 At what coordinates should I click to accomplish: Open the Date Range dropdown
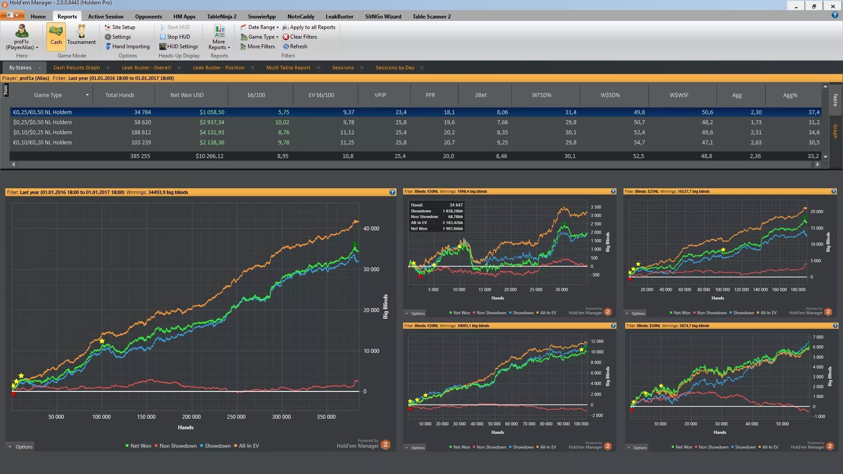point(262,27)
